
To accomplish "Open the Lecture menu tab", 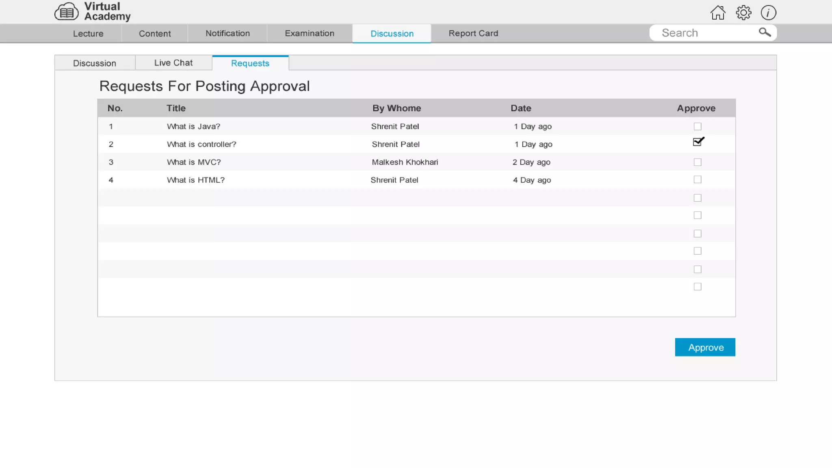I will point(88,33).
